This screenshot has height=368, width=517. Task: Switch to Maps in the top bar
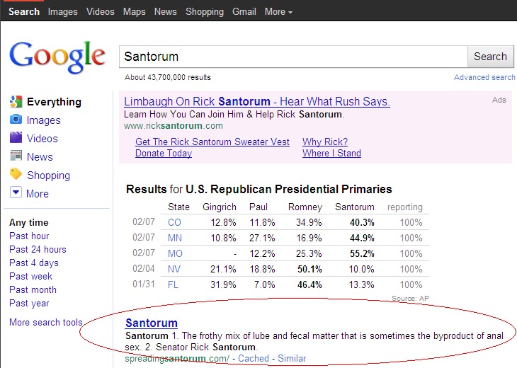pyautogui.click(x=134, y=11)
